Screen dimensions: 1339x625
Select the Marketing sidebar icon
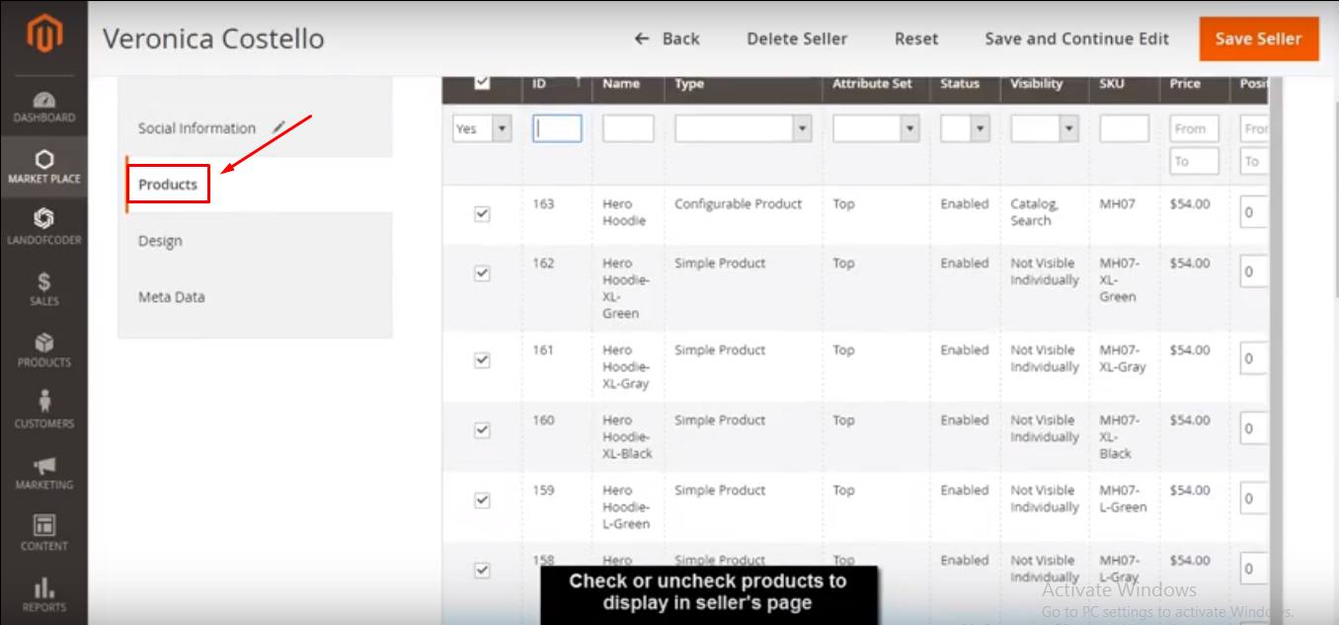pos(43,472)
